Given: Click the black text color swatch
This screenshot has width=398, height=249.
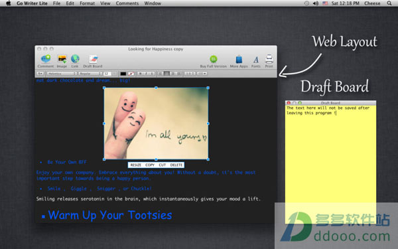Looking at the screenshot, I should pyautogui.click(x=123, y=74).
